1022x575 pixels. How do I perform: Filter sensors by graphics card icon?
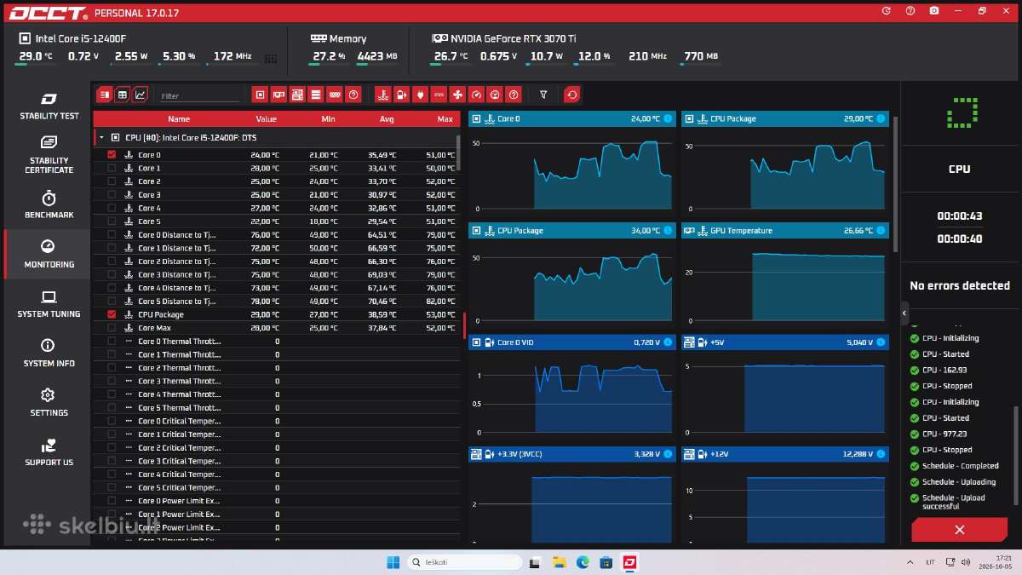click(278, 95)
